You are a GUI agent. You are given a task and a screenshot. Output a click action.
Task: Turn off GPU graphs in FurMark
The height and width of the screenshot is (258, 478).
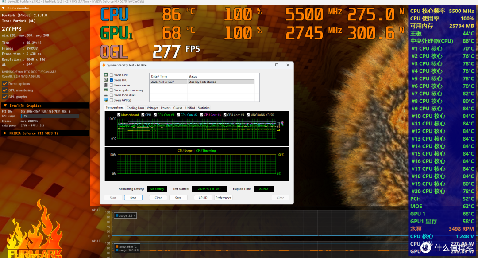click(4, 97)
